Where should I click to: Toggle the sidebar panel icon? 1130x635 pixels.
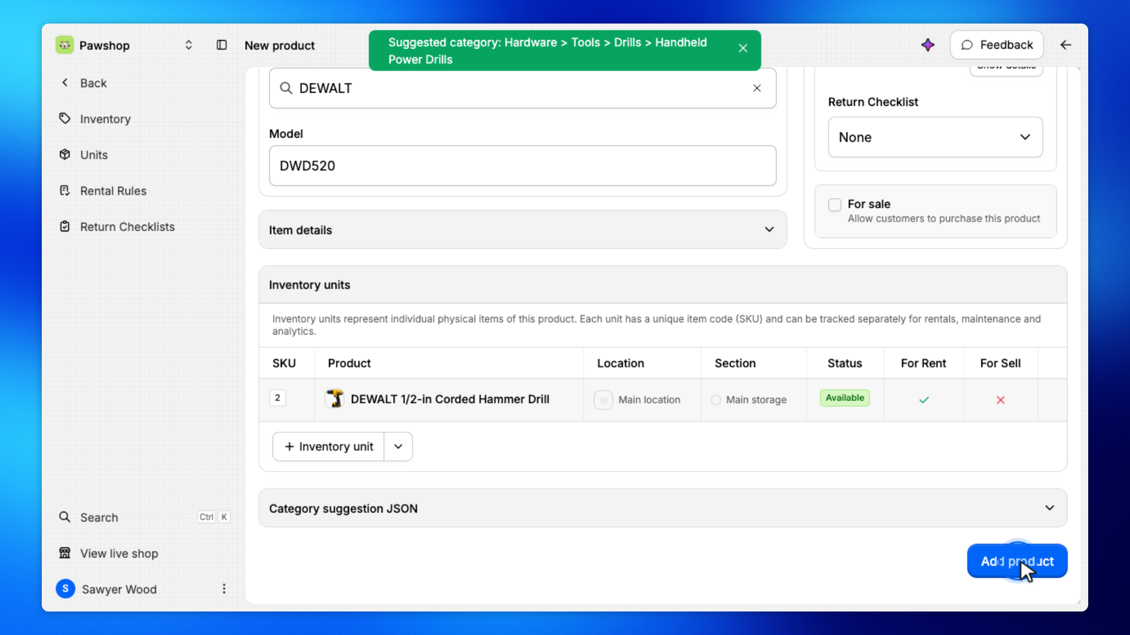221,45
